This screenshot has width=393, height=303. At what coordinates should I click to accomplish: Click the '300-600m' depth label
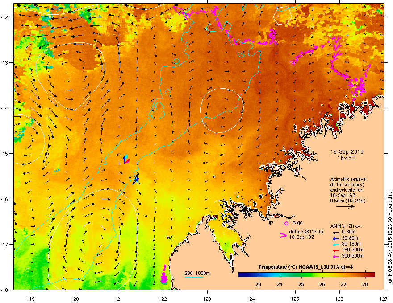coord(352,256)
